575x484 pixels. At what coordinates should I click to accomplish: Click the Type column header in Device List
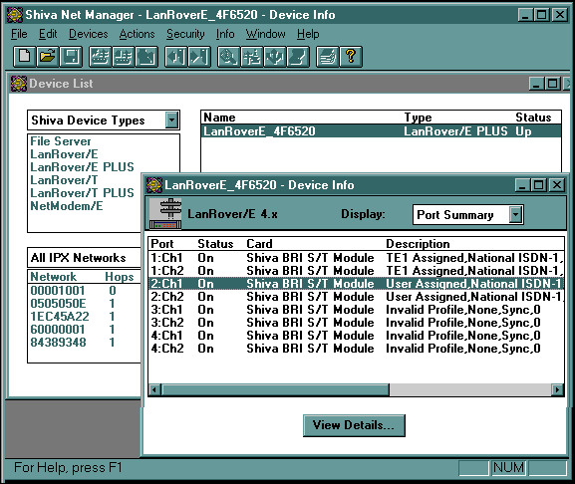click(419, 118)
